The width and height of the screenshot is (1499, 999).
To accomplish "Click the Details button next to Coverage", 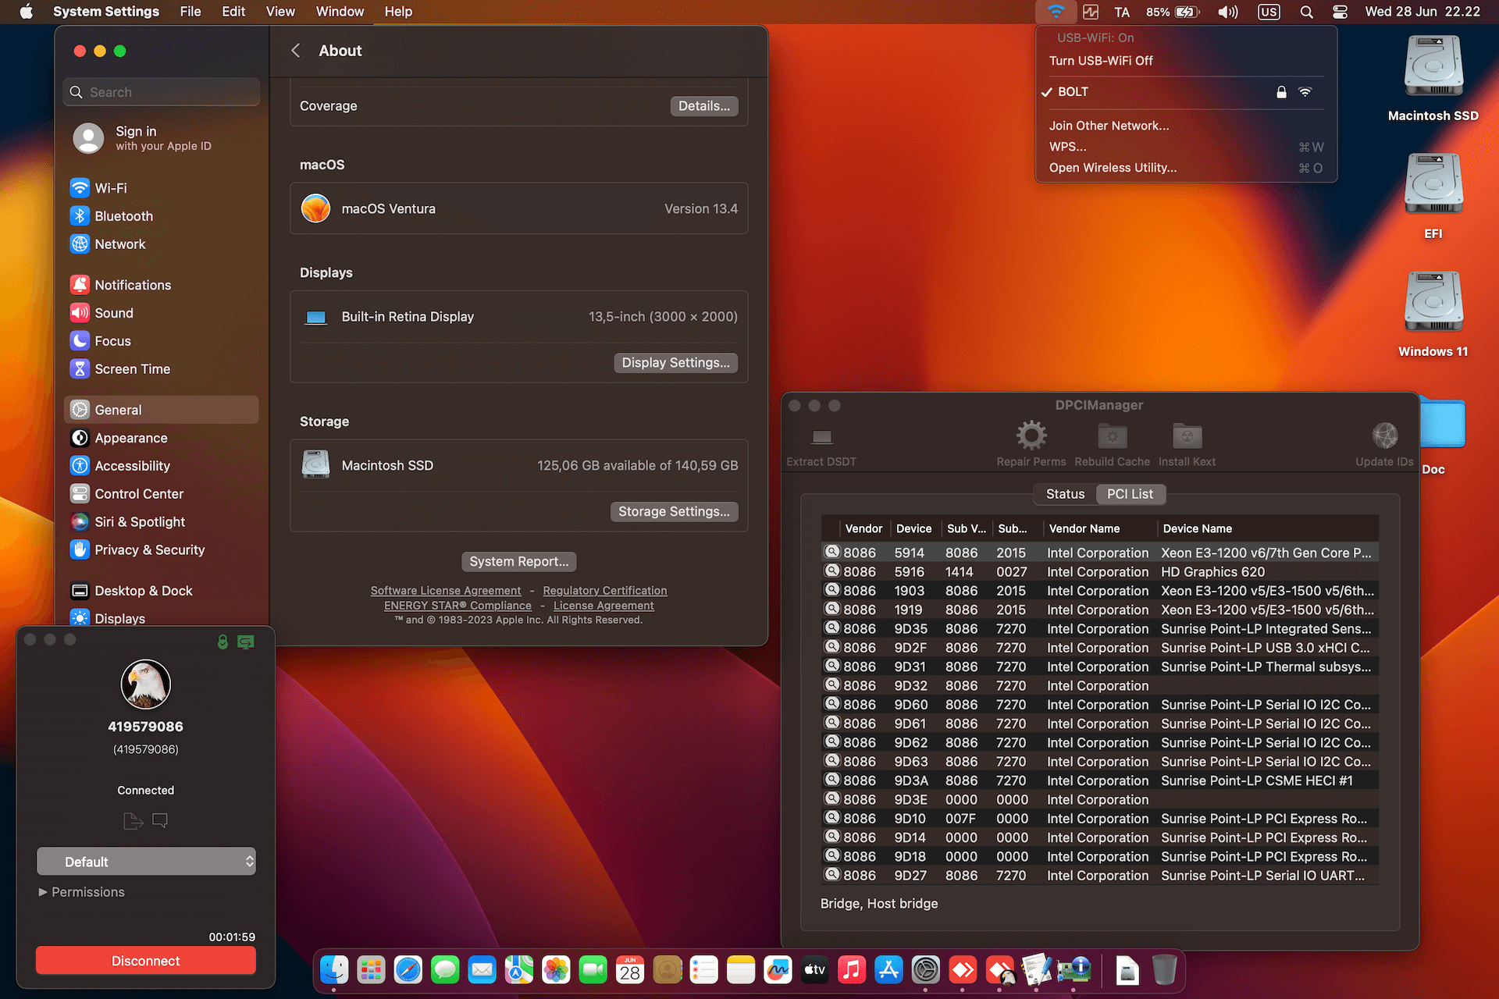I will (x=704, y=106).
